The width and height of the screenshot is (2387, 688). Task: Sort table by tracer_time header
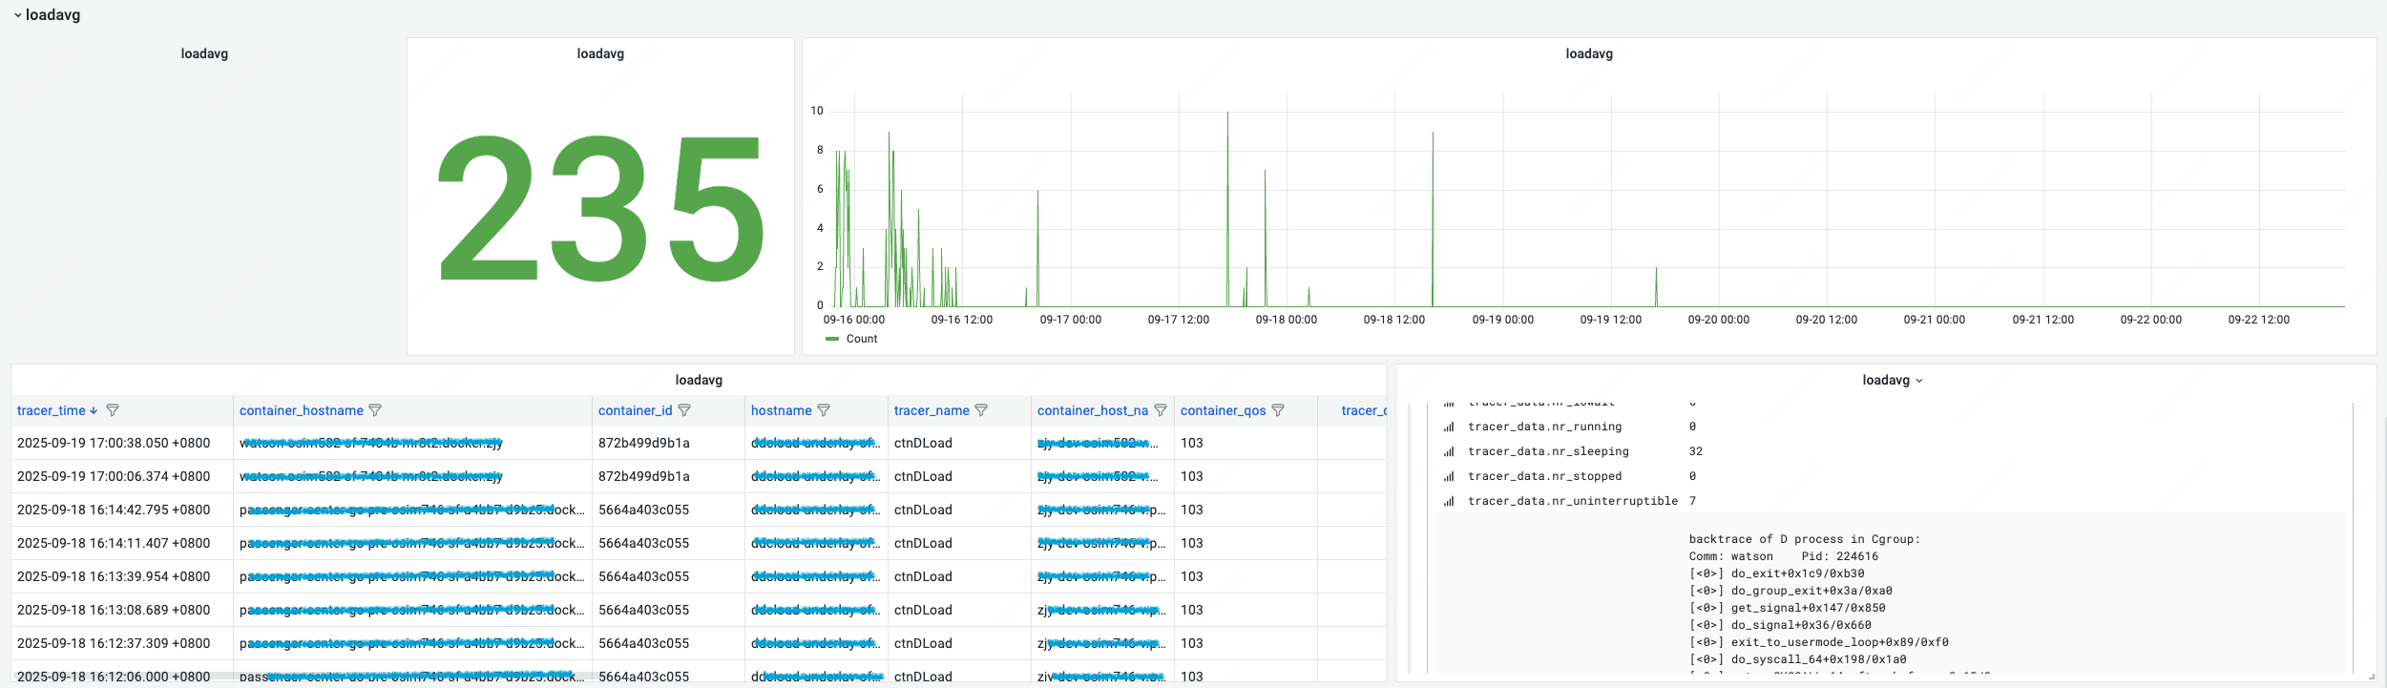(x=52, y=410)
